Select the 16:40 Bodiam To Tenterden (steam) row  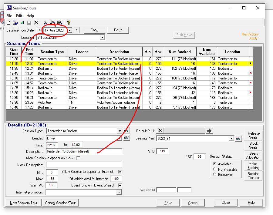click(130, 107)
